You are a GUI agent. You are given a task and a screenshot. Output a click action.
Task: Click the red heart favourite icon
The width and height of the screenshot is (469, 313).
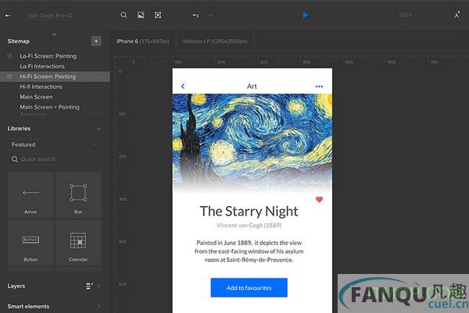click(x=319, y=199)
